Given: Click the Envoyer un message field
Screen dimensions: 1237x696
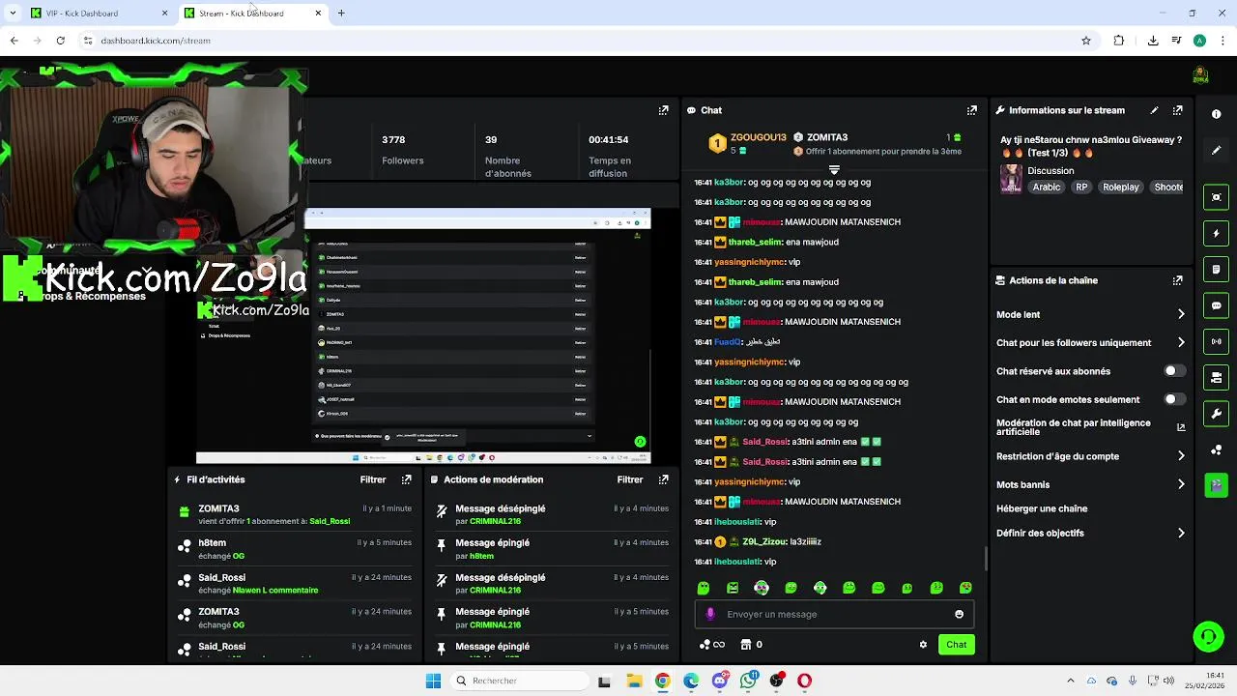Looking at the screenshot, I should coord(834,614).
